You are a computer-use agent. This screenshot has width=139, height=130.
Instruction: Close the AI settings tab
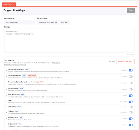pos(14,4)
